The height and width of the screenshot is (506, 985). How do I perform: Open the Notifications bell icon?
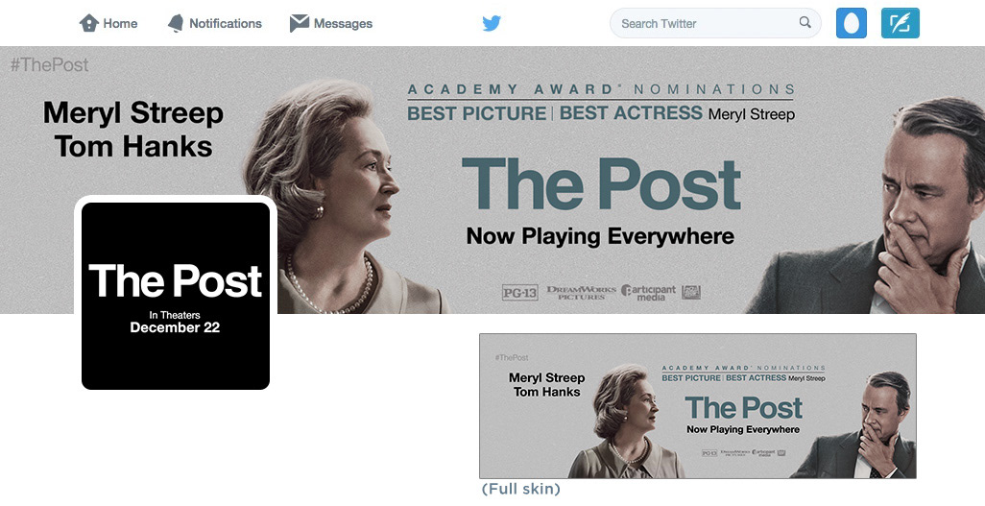(x=176, y=23)
